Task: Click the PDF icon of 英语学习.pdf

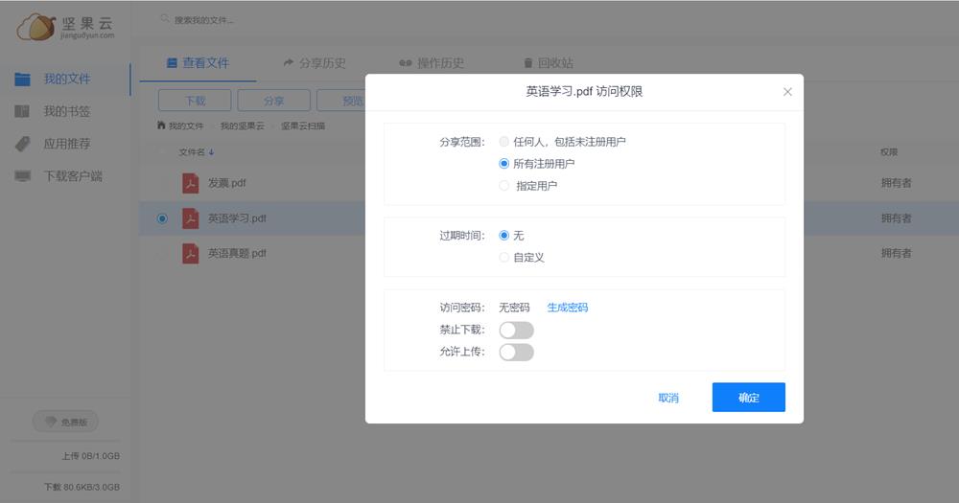Action: coord(190,218)
